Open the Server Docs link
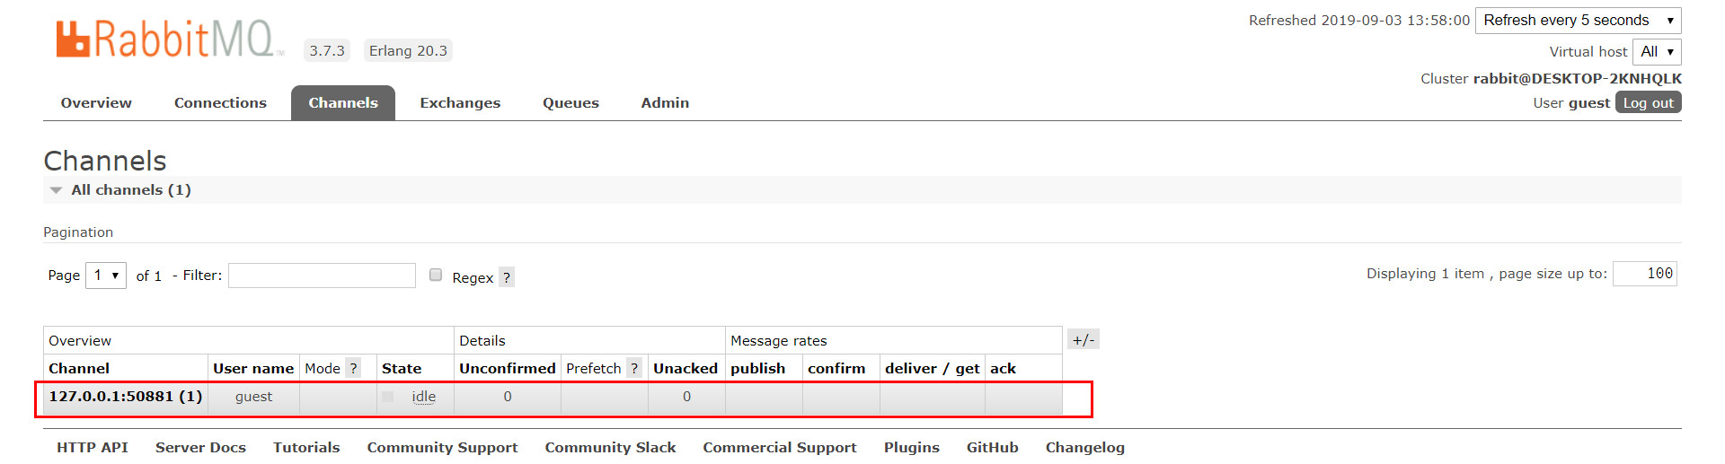This screenshot has height=464, width=1725. click(200, 447)
